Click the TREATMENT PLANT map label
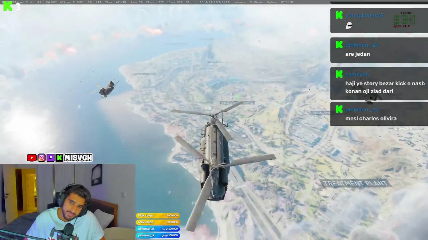Viewport: 428px width, 240px height. coord(355,183)
